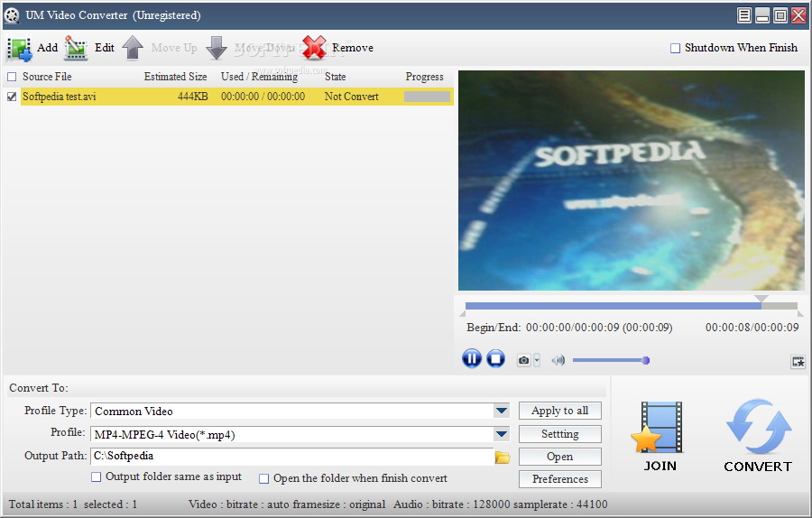Click the State column header
The image size is (812, 518).
335,77
